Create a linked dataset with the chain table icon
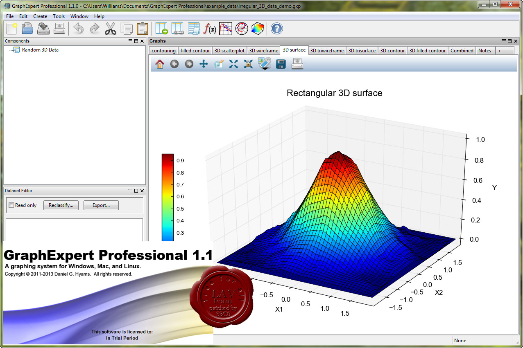Image resolution: width=523 pixels, height=348 pixels. (x=178, y=29)
